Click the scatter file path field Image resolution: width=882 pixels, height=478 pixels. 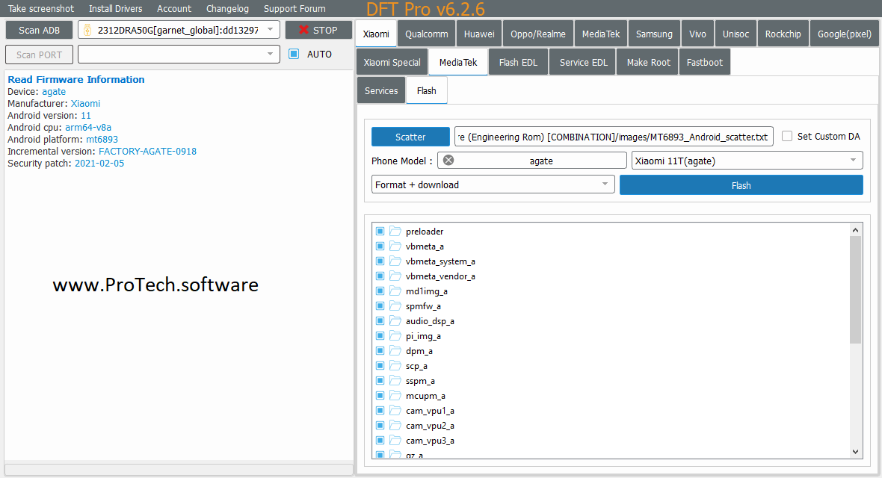(x=614, y=137)
